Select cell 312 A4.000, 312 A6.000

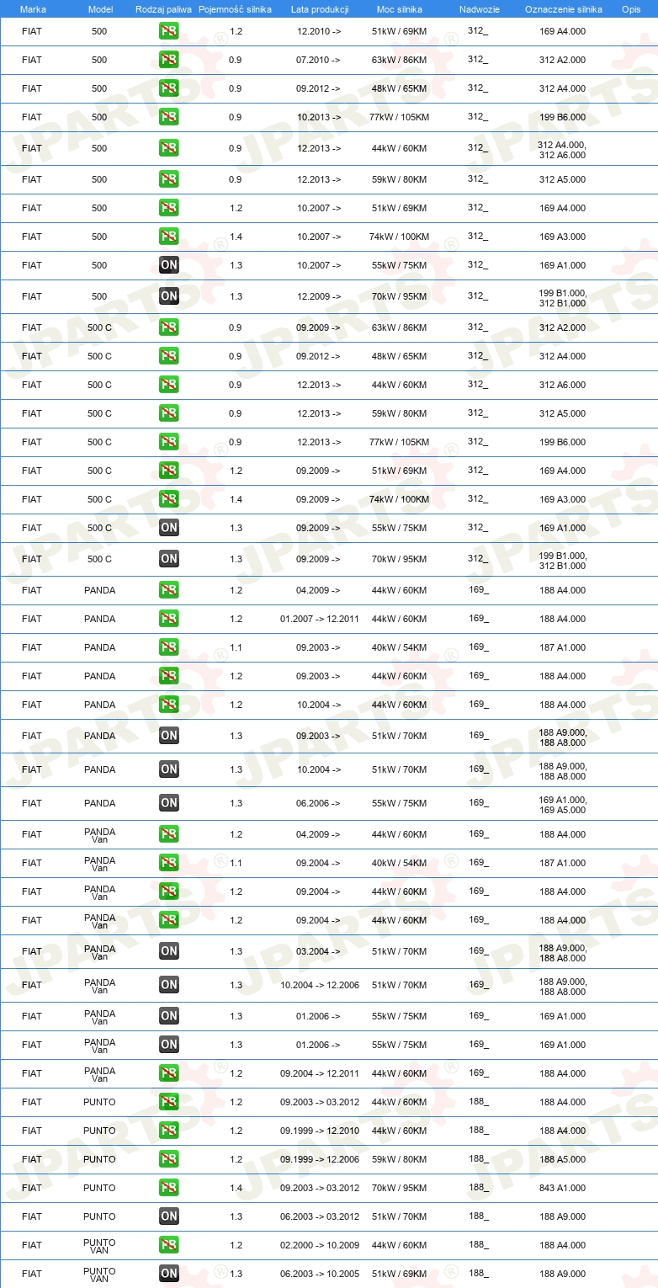click(563, 149)
